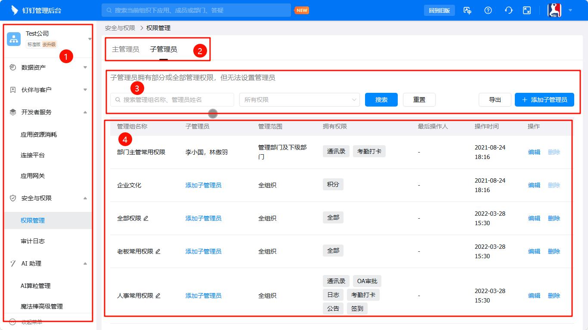Click the 回到旧版 button in top bar
The width and height of the screenshot is (588, 330).
[x=439, y=10]
